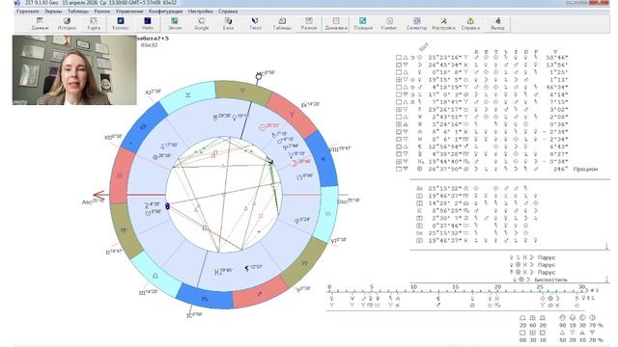Open the Экраны menu
The image size is (618, 347).
tap(53, 12)
